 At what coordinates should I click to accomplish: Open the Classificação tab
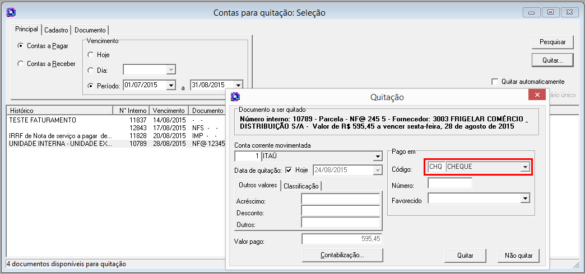(301, 186)
